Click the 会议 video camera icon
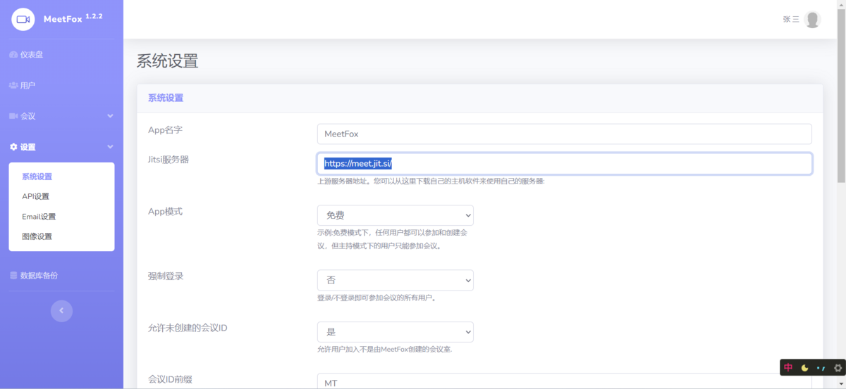The image size is (846, 389). (x=13, y=116)
